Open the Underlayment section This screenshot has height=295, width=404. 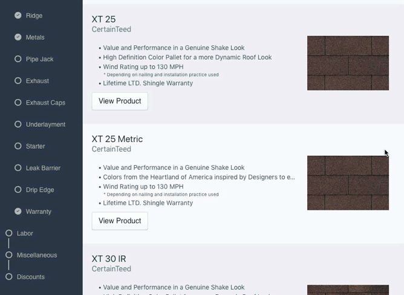pyautogui.click(x=45, y=125)
